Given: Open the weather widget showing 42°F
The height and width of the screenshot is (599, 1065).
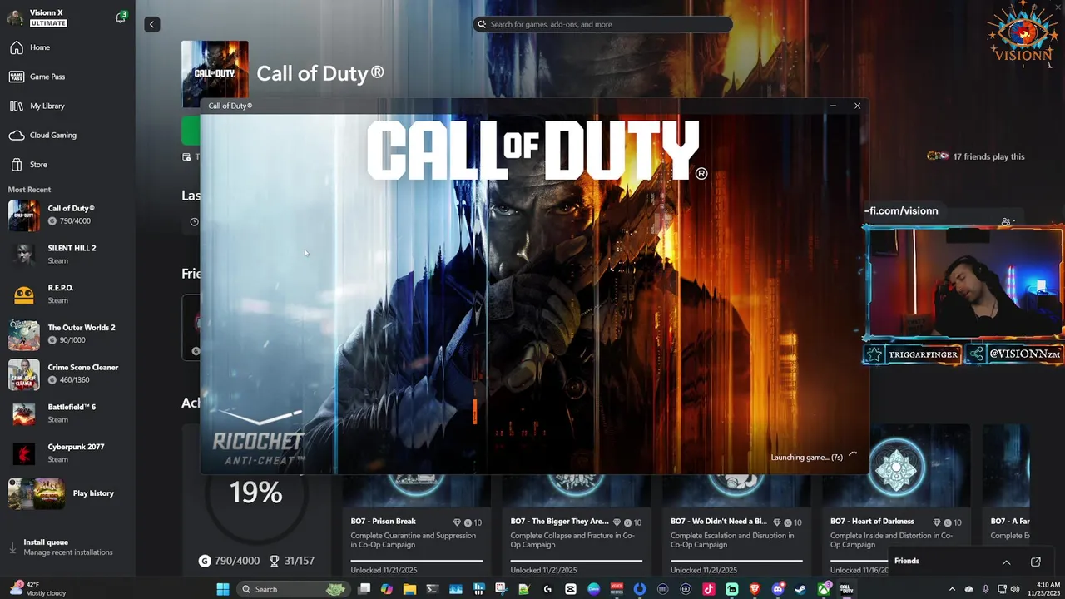Looking at the screenshot, I should coord(37,589).
